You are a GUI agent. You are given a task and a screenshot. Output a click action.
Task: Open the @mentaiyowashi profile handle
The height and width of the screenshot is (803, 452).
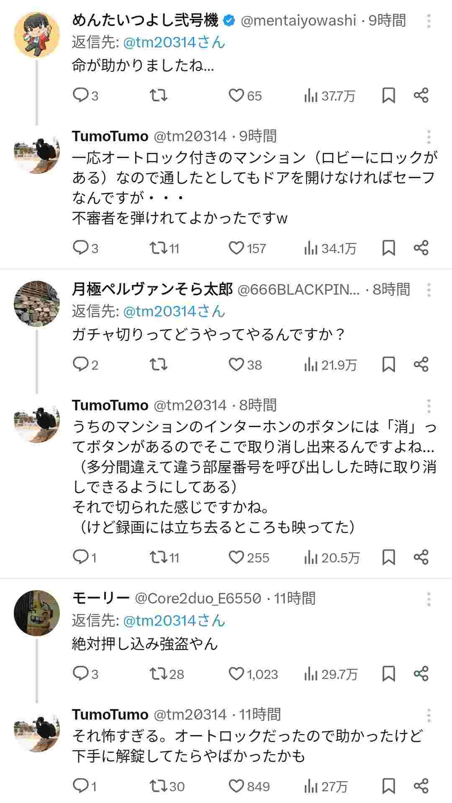(x=298, y=21)
